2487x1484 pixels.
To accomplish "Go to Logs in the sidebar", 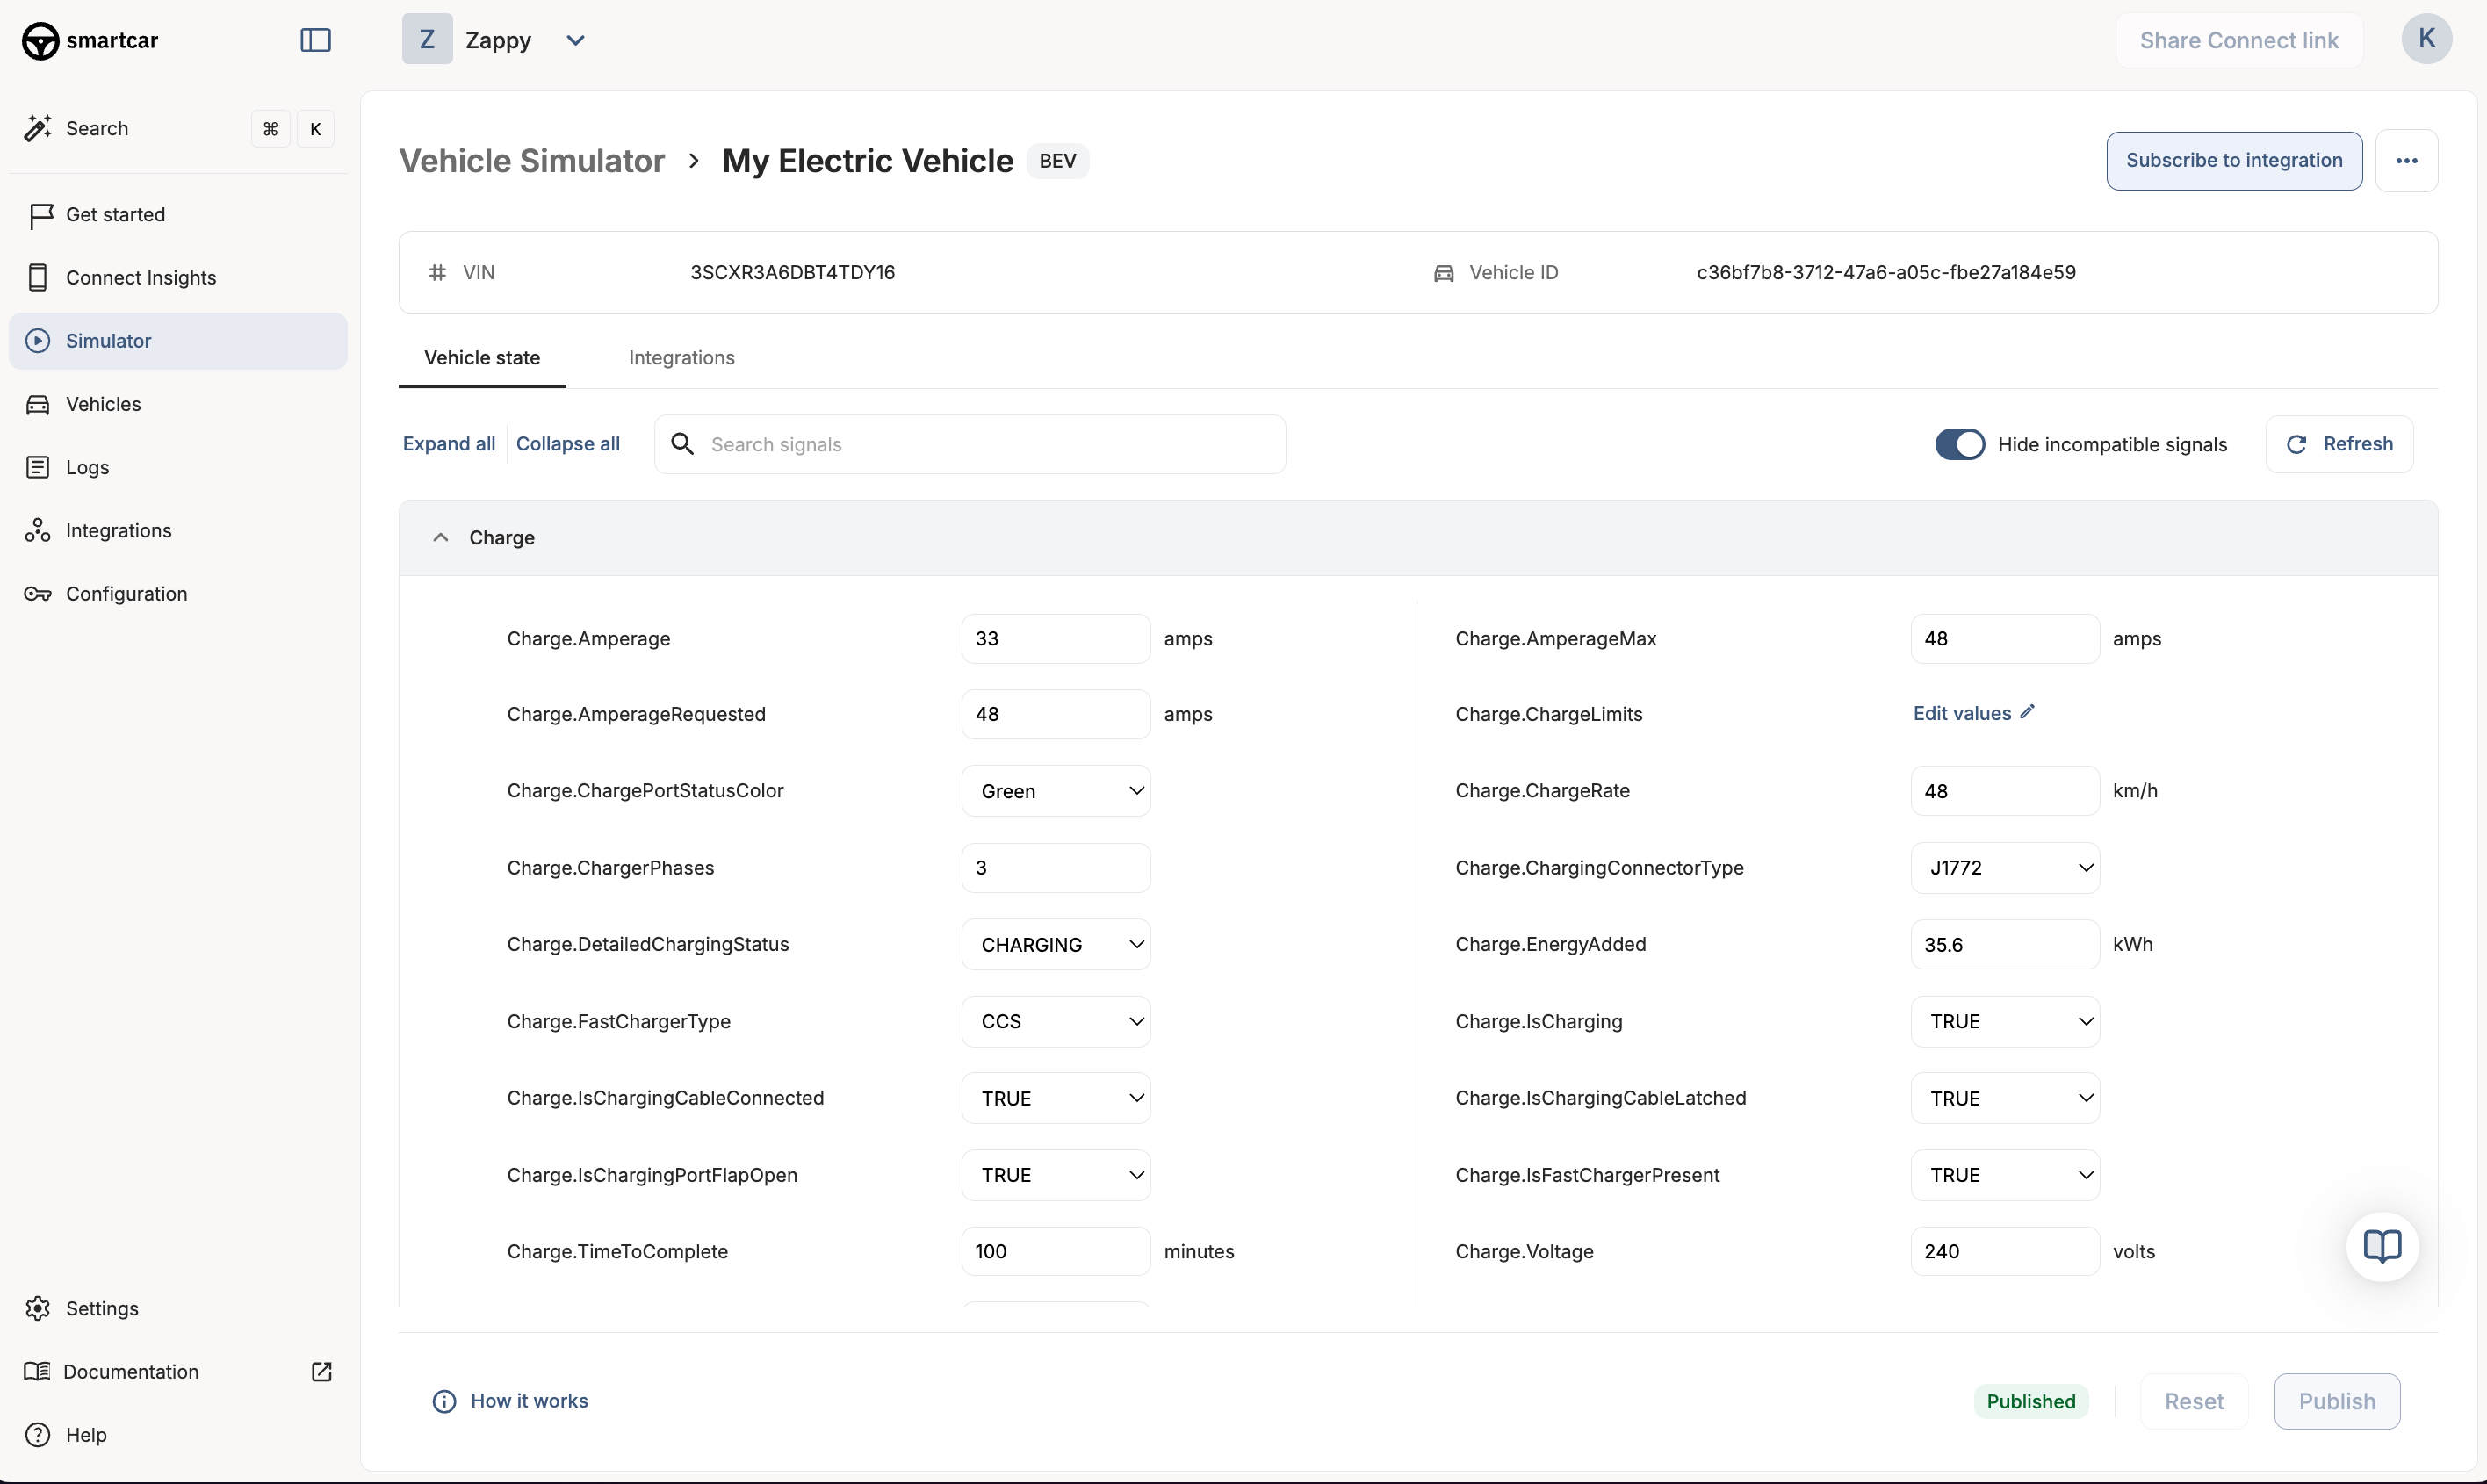I will [x=87, y=467].
